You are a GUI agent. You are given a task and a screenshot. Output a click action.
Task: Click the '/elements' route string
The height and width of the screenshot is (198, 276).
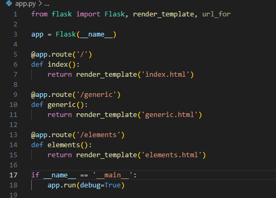coord(98,135)
